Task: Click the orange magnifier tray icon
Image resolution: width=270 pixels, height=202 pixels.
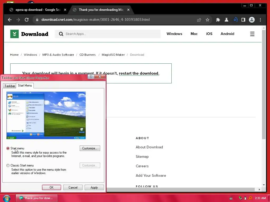Action: pos(250,198)
